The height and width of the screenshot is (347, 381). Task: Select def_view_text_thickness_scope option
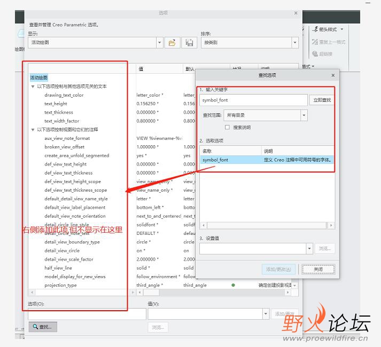click(x=75, y=190)
